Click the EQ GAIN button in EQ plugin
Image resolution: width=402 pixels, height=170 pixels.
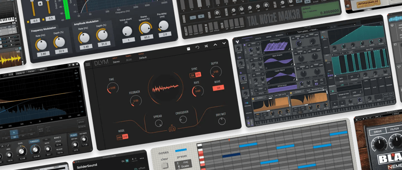pos(73,136)
